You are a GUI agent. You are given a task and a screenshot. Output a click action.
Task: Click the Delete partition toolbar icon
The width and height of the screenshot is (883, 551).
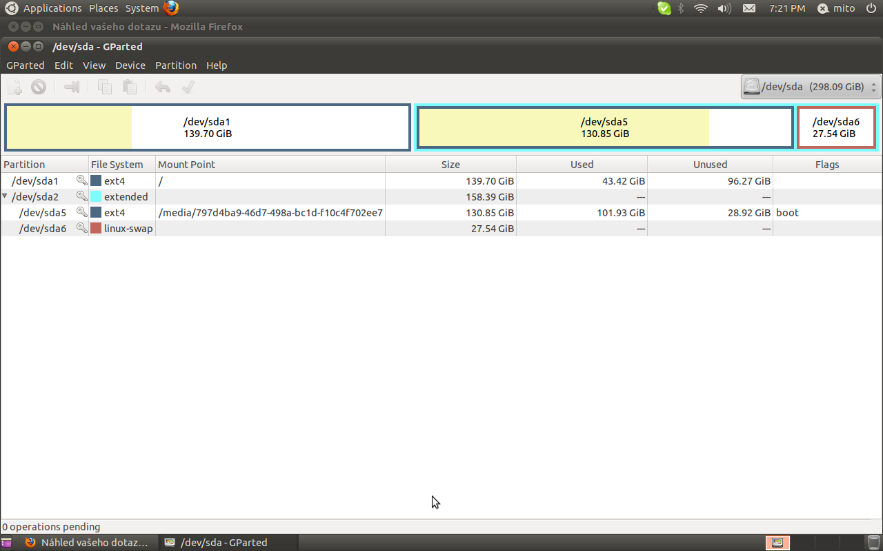39,87
